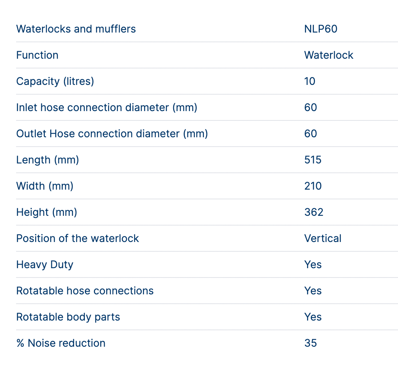Screen dimensions: 398x383
Task: Click the "Capacity (litres)" label
Action: (x=55, y=81)
